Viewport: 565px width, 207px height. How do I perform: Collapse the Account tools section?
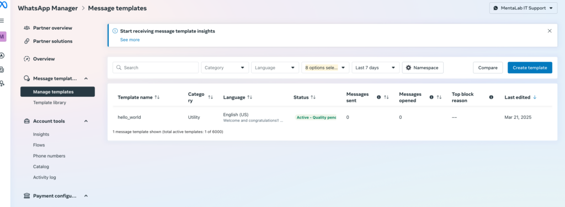86,121
